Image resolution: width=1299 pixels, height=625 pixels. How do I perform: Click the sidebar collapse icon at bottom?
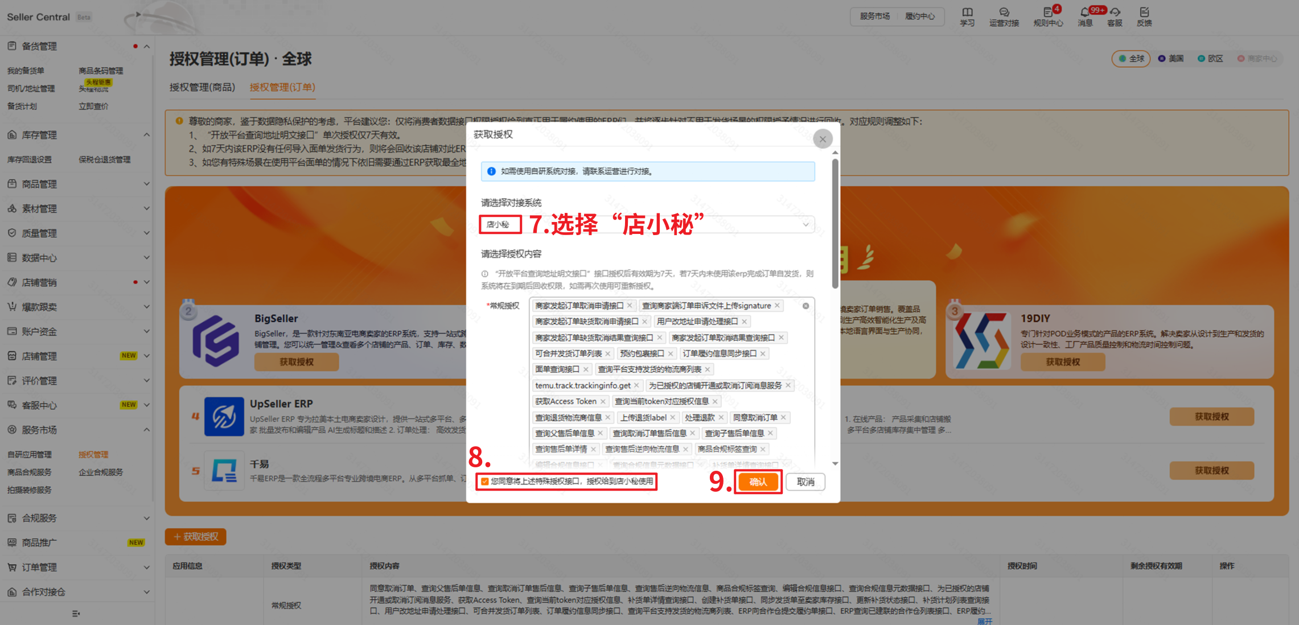click(x=76, y=614)
